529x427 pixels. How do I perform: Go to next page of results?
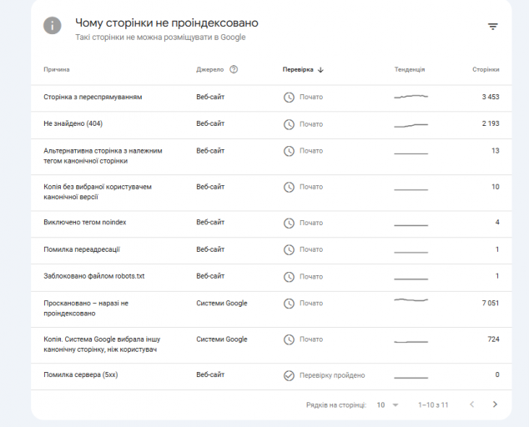(495, 404)
